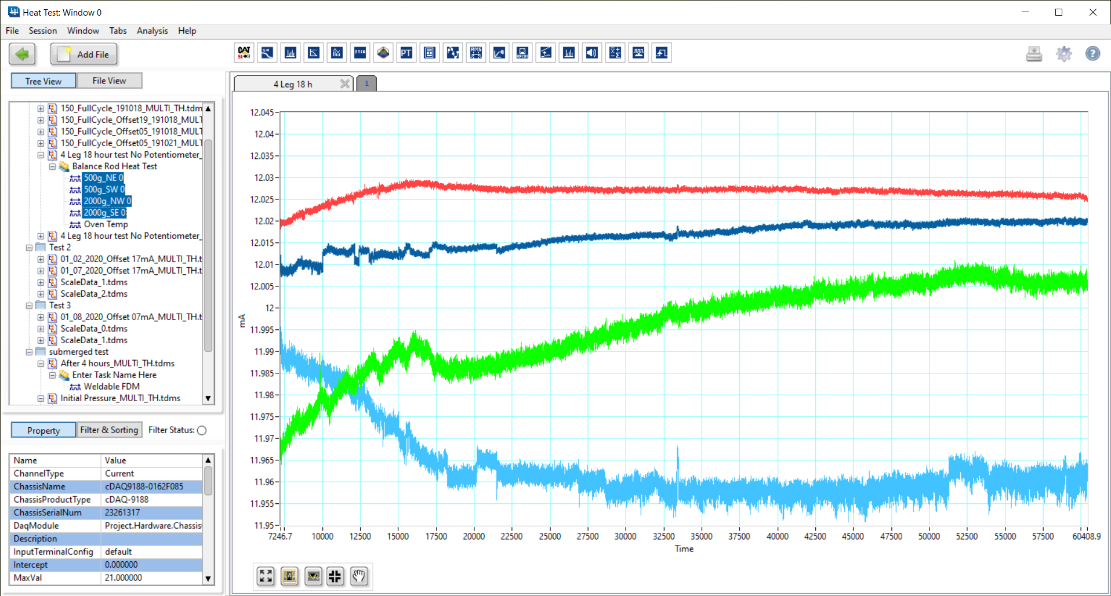Select the Oven Temp channel in the tree
Viewport: 1111px width, 596px height.
tap(106, 224)
